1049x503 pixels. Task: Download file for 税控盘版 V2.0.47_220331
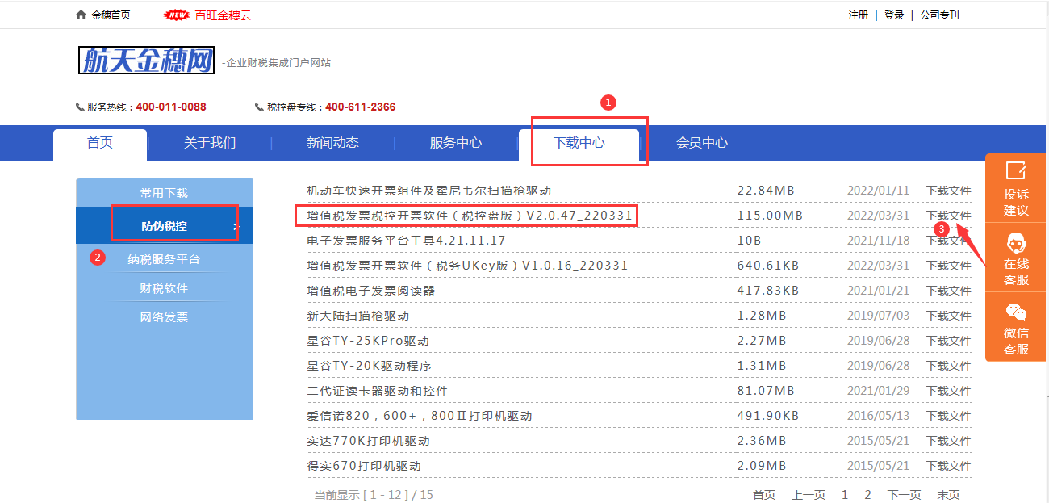click(x=949, y=216)
